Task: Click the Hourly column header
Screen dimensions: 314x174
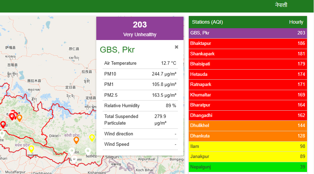Action: [x=296, y=22]
